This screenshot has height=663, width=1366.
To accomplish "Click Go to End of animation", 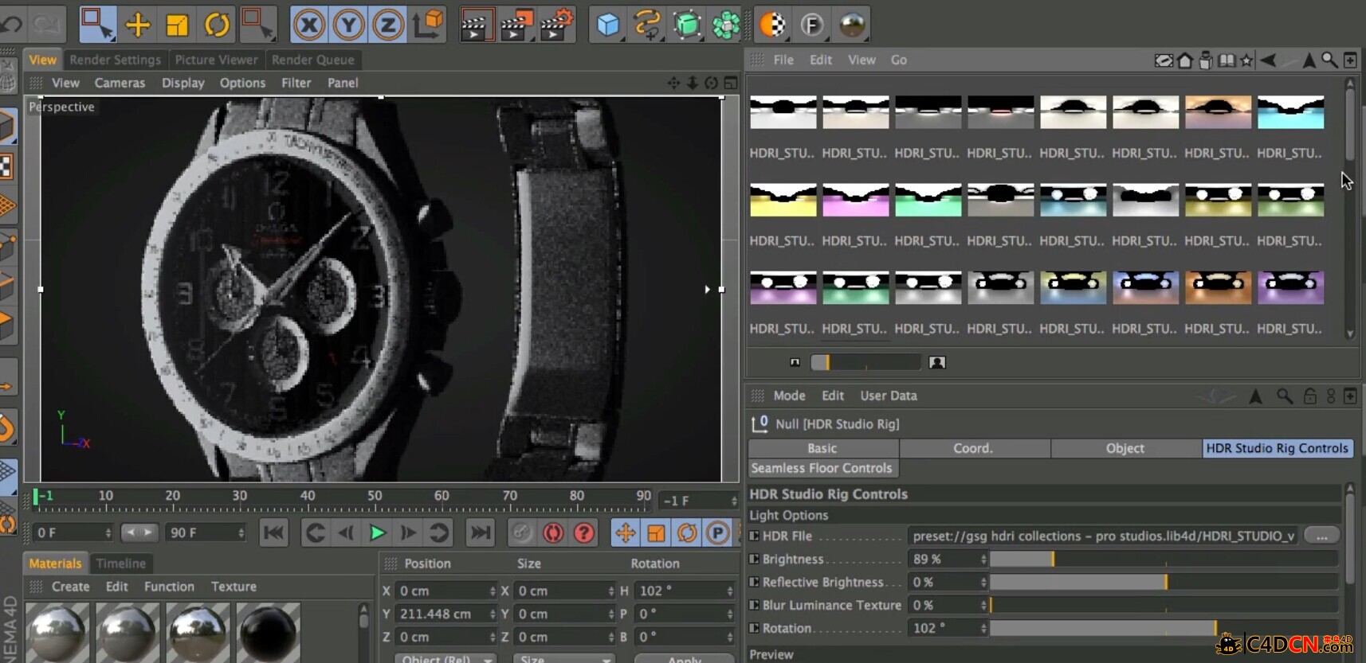I will click(480, 532).
